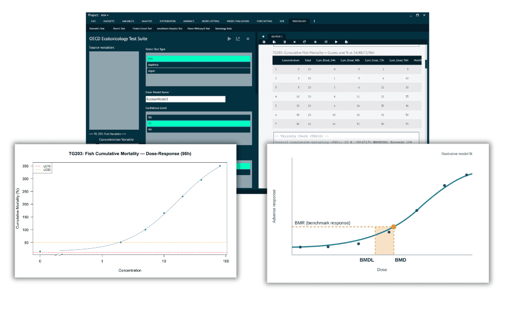
Task: Choose Mann-Whitney U Test
Action: [x=198, y=28]
